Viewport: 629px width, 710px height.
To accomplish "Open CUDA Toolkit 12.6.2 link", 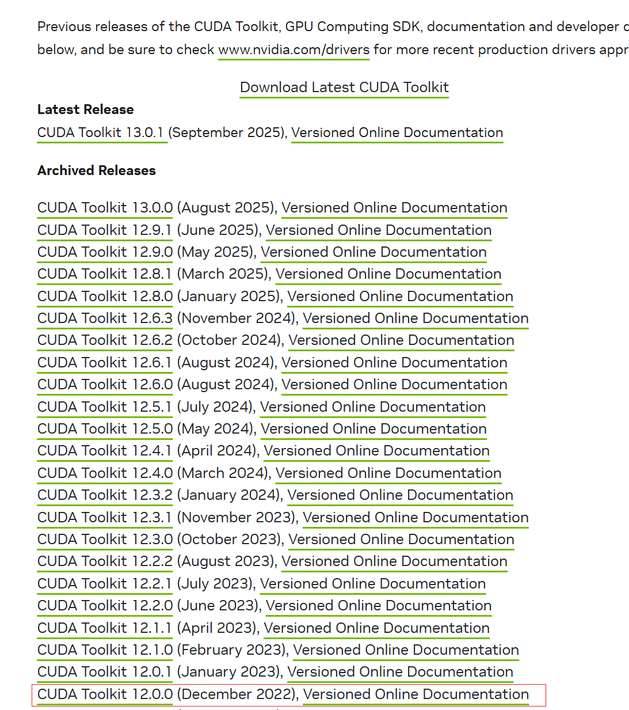I will tap(105, 340).
